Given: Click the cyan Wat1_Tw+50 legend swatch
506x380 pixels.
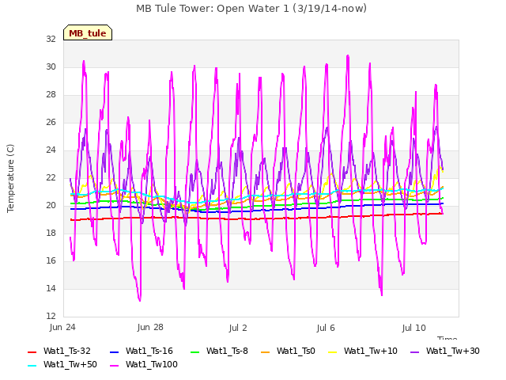Looking at the screenshot, I should (x=32, y=366).
